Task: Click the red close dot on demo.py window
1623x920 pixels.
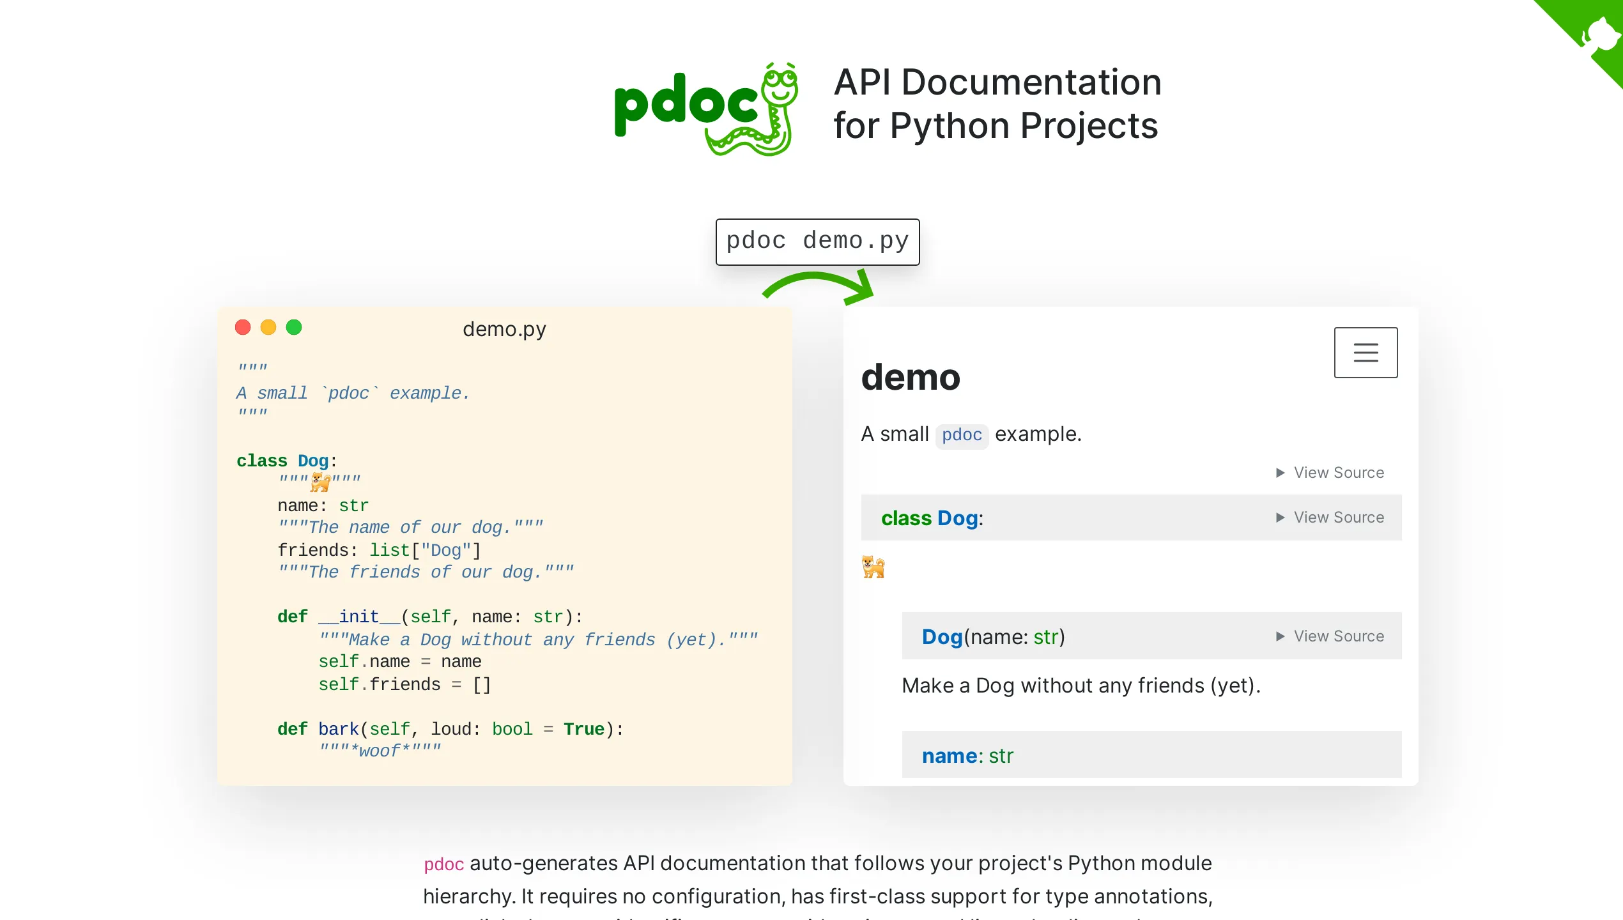Action: pos(243,327)
